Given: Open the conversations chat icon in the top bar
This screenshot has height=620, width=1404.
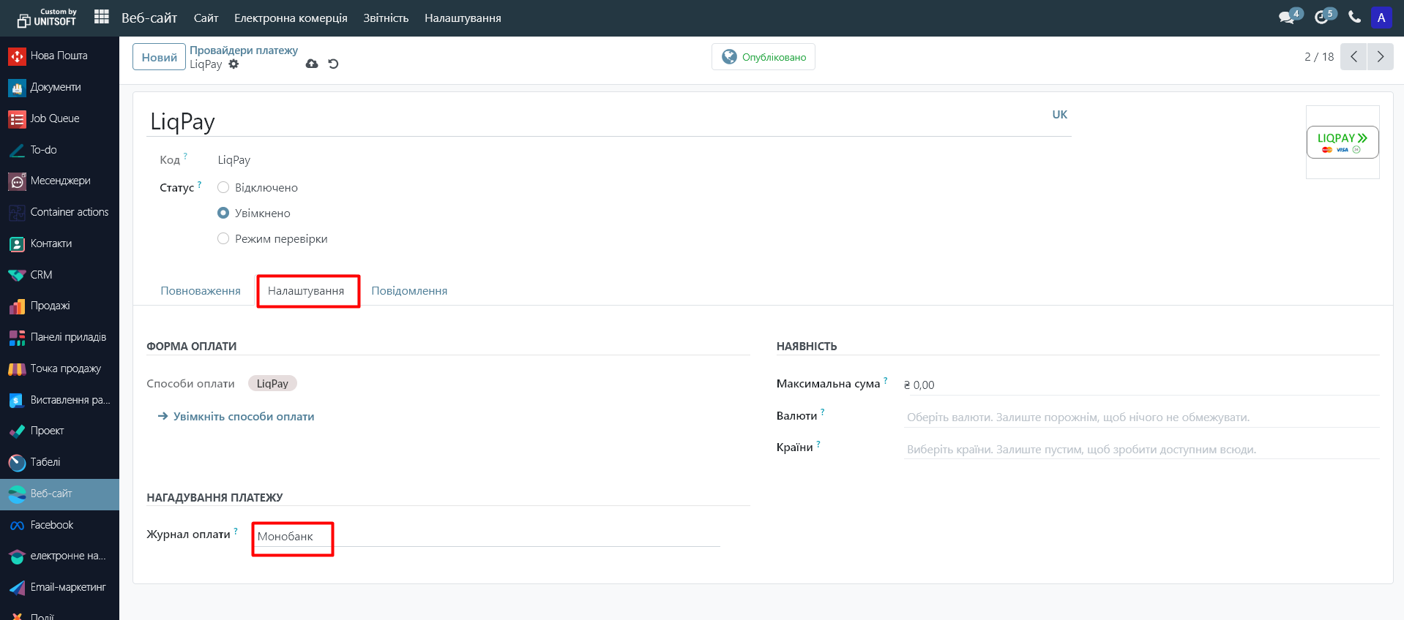Looking at the screenshot, I should pyautogui.click(x=1286, y=18).
